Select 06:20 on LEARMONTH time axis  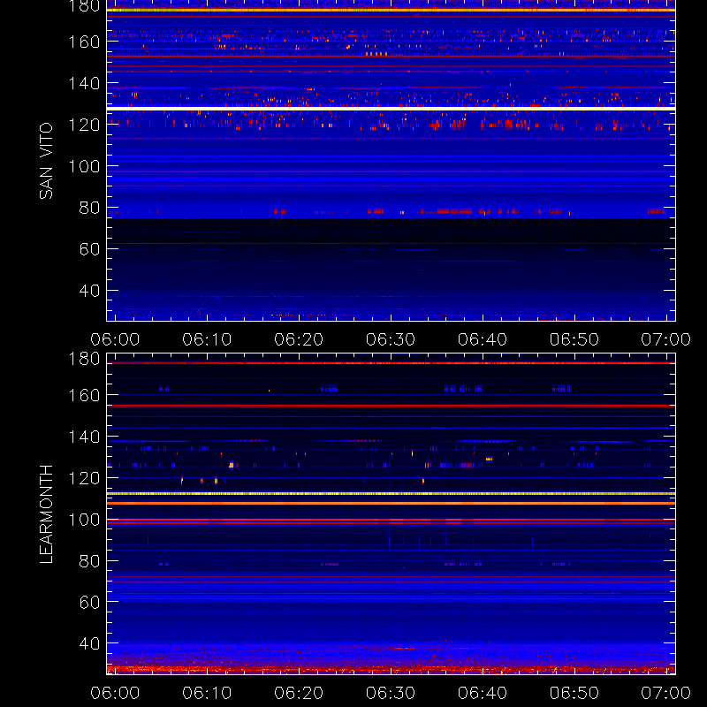pos(299,693)
